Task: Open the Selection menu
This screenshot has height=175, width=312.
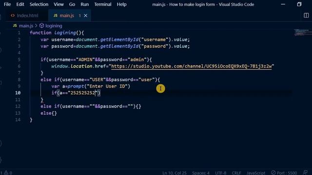Action: [x=39, y=4]
